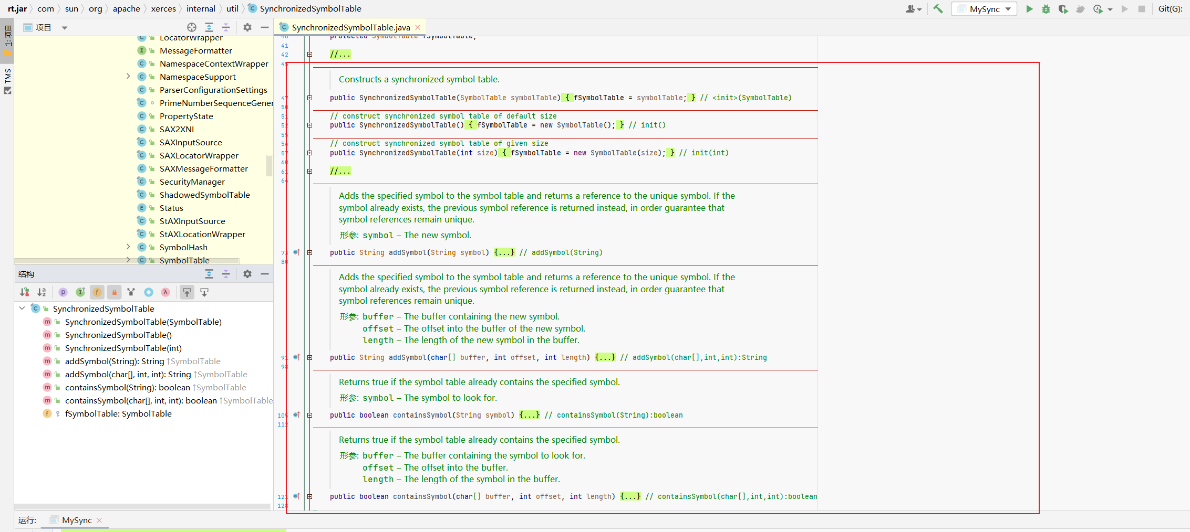Hide the 结构 panel with the minus icon
This screenshot has height=532, width=1190.
coord(265,274)
